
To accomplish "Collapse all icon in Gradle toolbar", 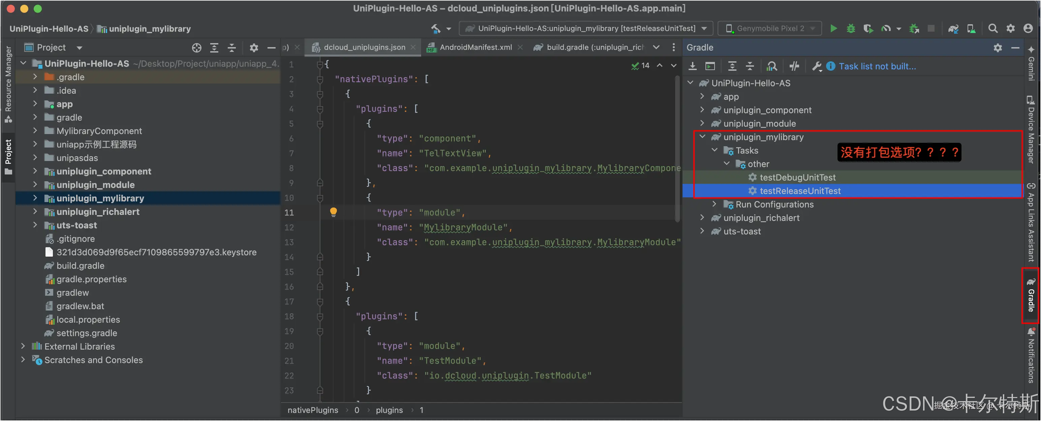I will coord(750,66).
